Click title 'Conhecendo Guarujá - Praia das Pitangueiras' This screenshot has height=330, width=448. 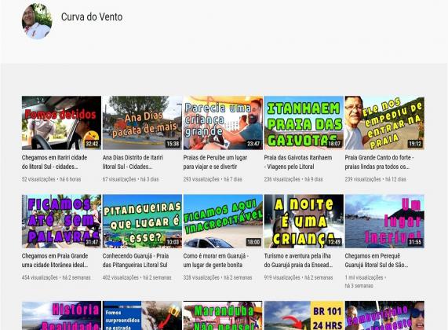[x=136, y=260]
